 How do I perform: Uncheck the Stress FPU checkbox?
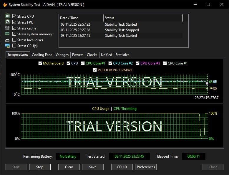14,22
